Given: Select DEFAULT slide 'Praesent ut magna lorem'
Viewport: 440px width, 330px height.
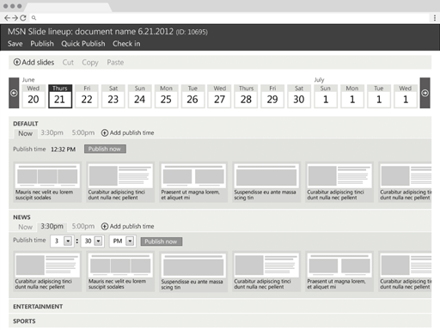Looking at the screenshot, I should (x=193, y=182).
